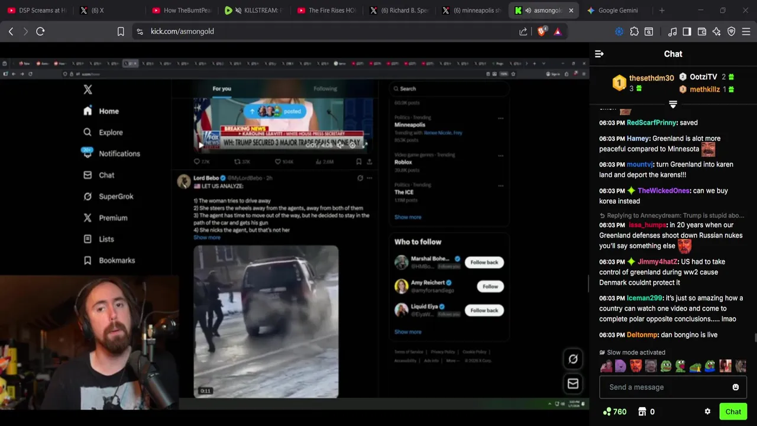Image resolution: width=757 pixels, height=426 pixels.
Task: Open the browser hamburger main menu
Action: pos(746,31)
